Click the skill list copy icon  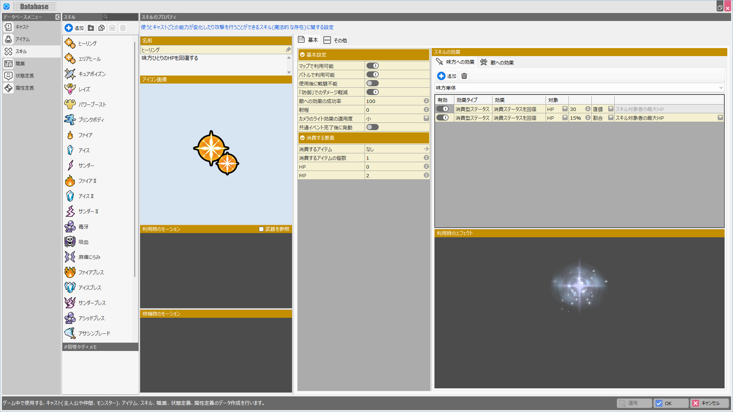[102, 28]
